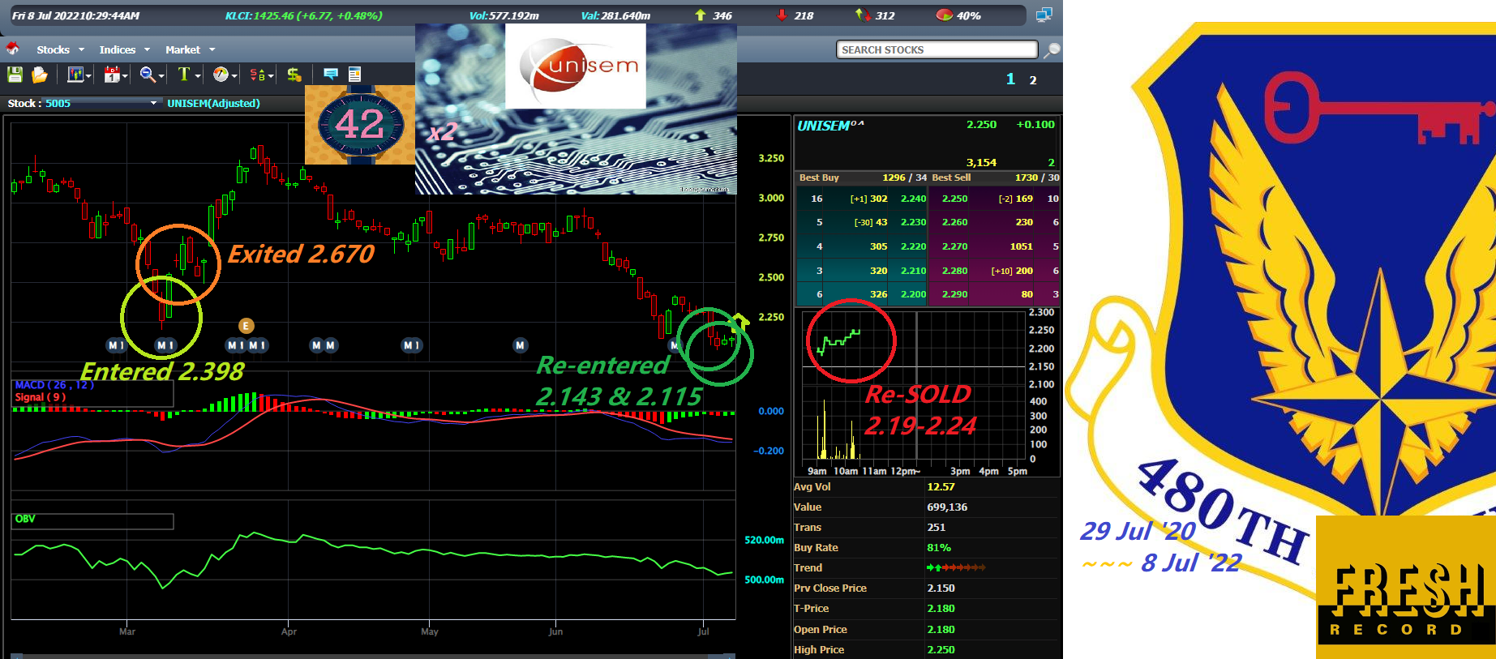Save the chart with the floppy disk icon

[15, 75]
